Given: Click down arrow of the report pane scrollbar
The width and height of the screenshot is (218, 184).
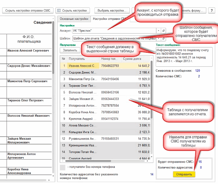Looking at the screenshot, I should click(x=53, y=176).
